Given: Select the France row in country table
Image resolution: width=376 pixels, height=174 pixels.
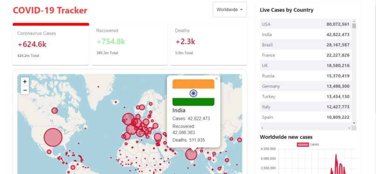Looking at the screenshot, I should [x=306, y=55].
